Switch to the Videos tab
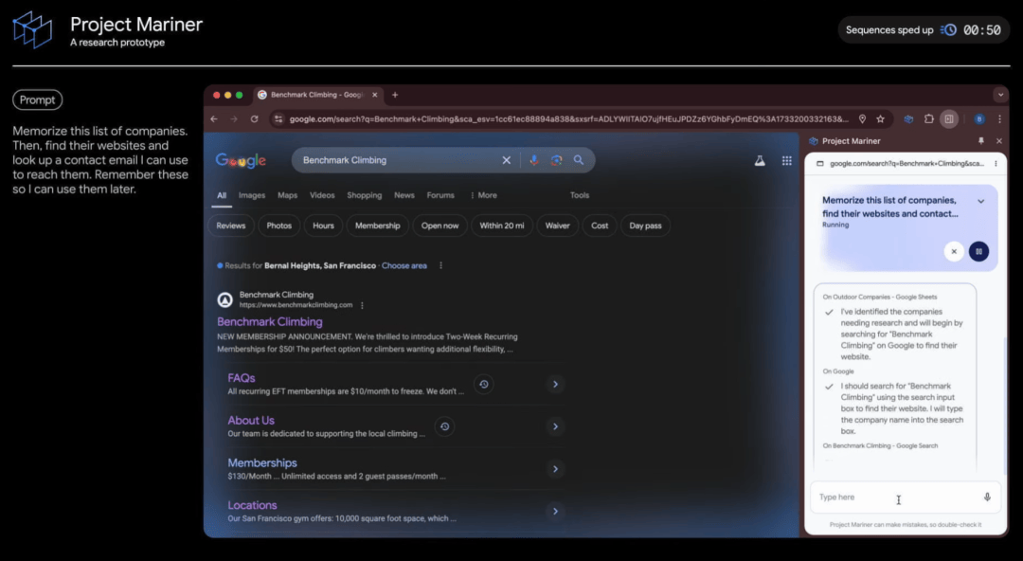The height and width of the screenshot is (561, 1023). coord(322,195)
